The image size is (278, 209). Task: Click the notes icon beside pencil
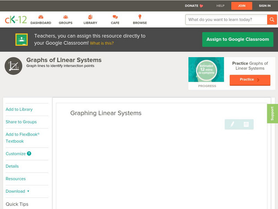coord(246,124)
